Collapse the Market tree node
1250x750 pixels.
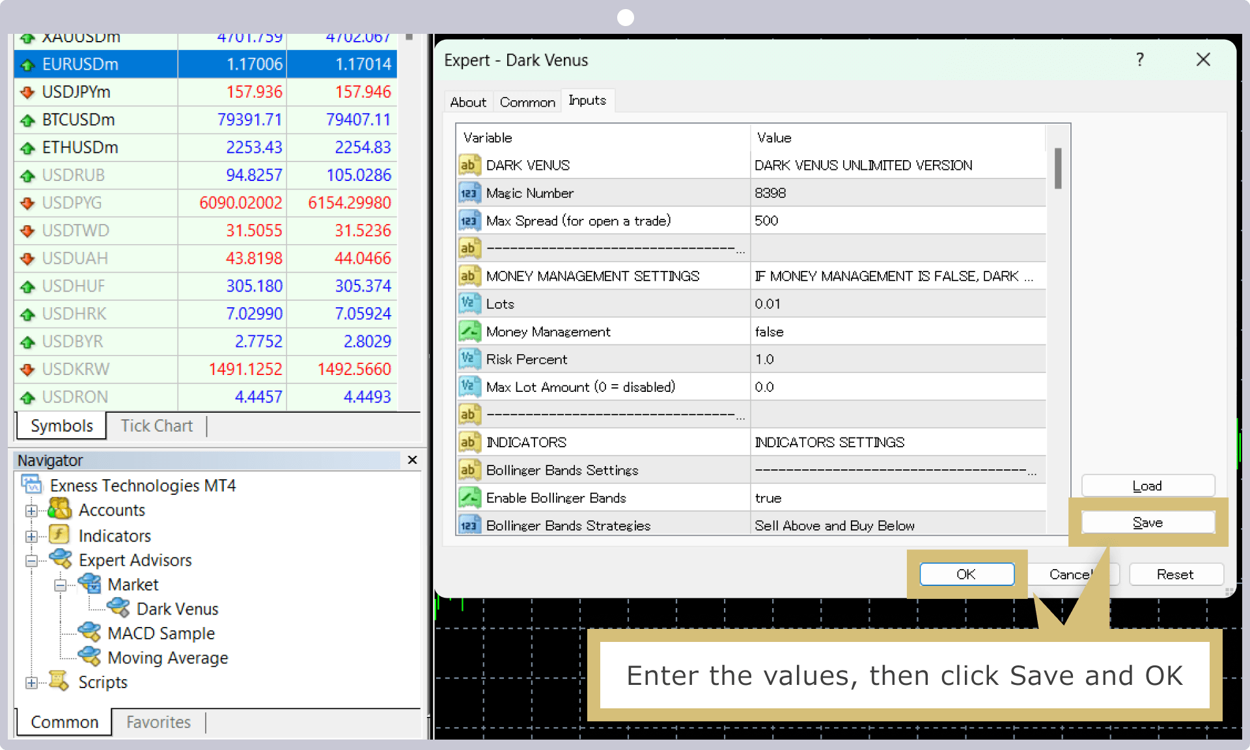coord(60,585)
